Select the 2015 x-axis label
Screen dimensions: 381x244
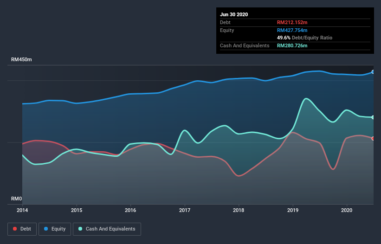click(x=77, y=210)
